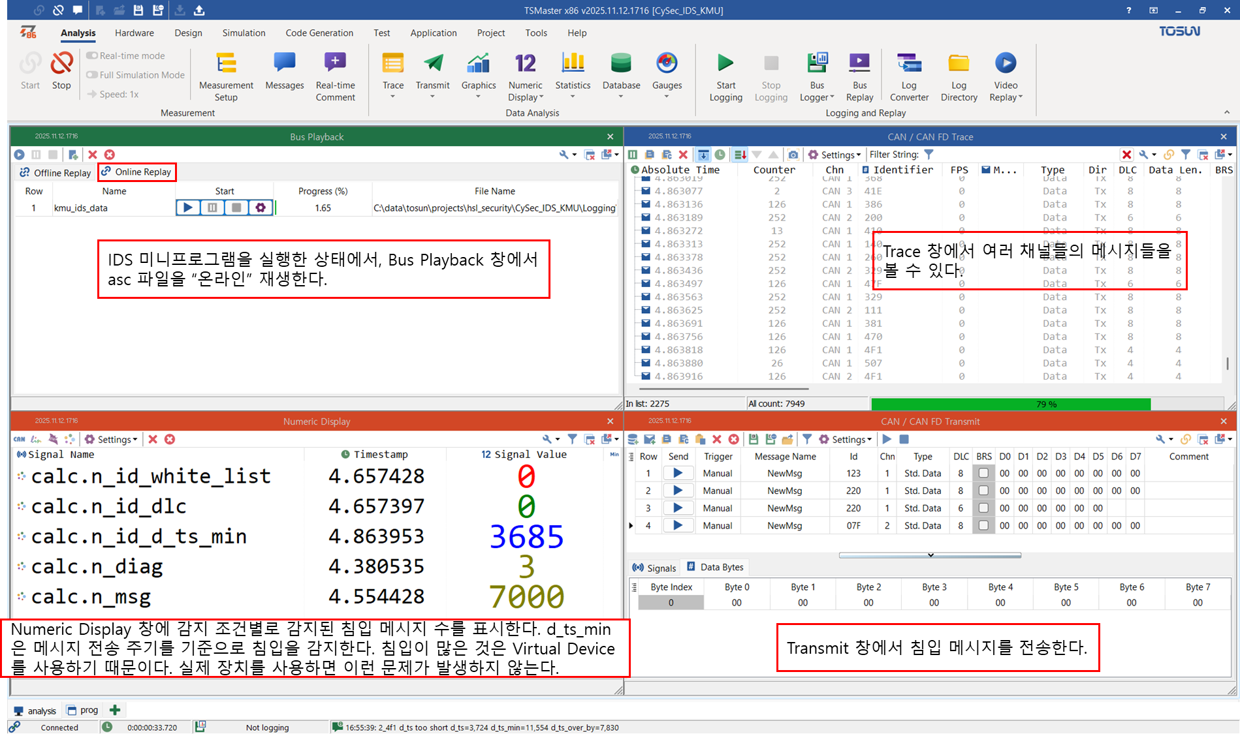Toggle the Speed: 1x option
The image size is (1240, 734).
112,94
